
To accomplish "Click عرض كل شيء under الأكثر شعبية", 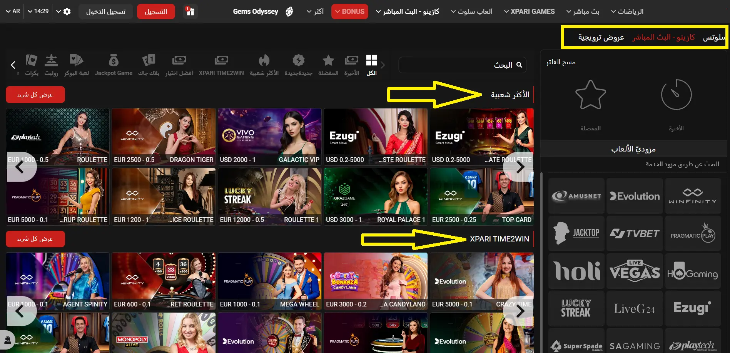I will click(35, 94).
